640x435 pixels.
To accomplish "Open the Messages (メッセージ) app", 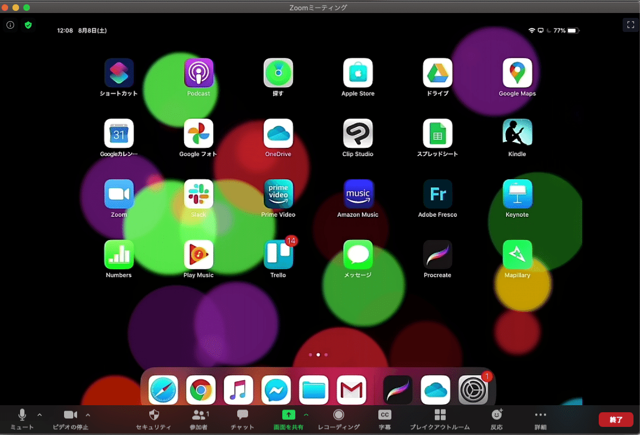I will (x=358, y=255).
